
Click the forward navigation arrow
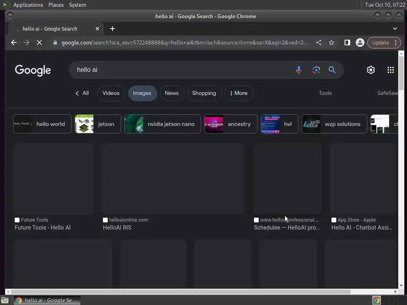(x=27, y=42)
